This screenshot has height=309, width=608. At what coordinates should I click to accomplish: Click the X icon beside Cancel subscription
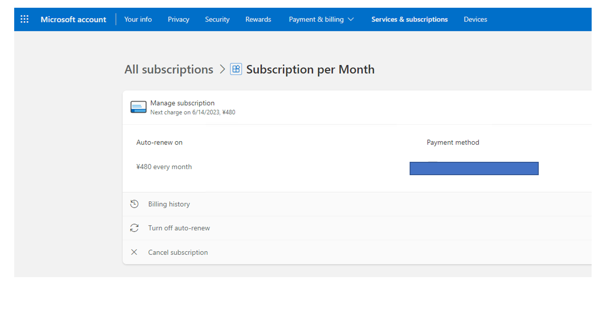tap(134, 252)
